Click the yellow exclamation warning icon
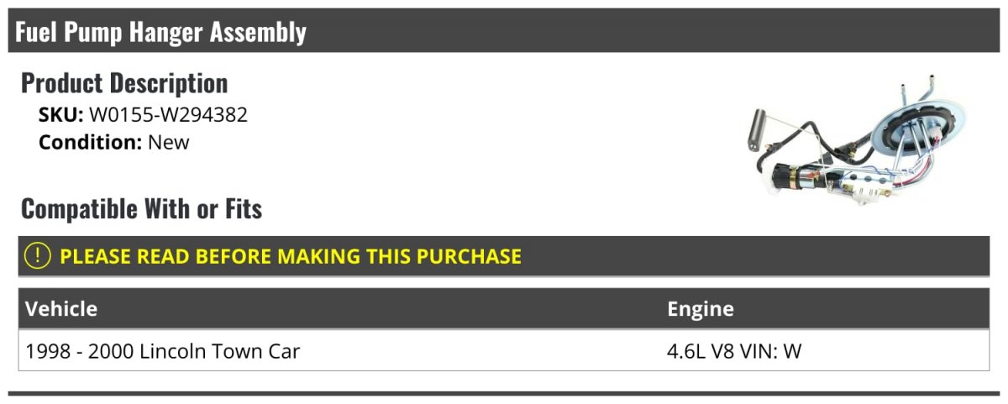The image size is (1008, 404). pyautogui.click(x=38, y=256)
